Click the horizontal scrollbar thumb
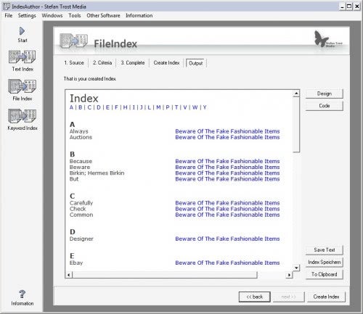This screenshot has width=363, height=314. click(165, 275)
